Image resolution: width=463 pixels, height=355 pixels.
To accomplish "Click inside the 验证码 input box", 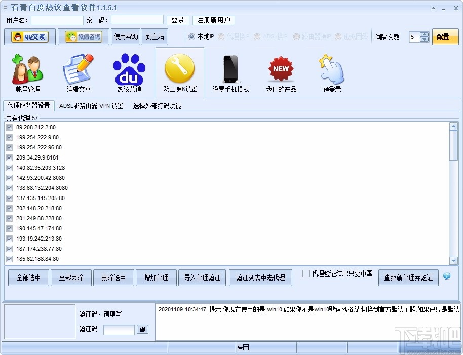I will [119, 329].
